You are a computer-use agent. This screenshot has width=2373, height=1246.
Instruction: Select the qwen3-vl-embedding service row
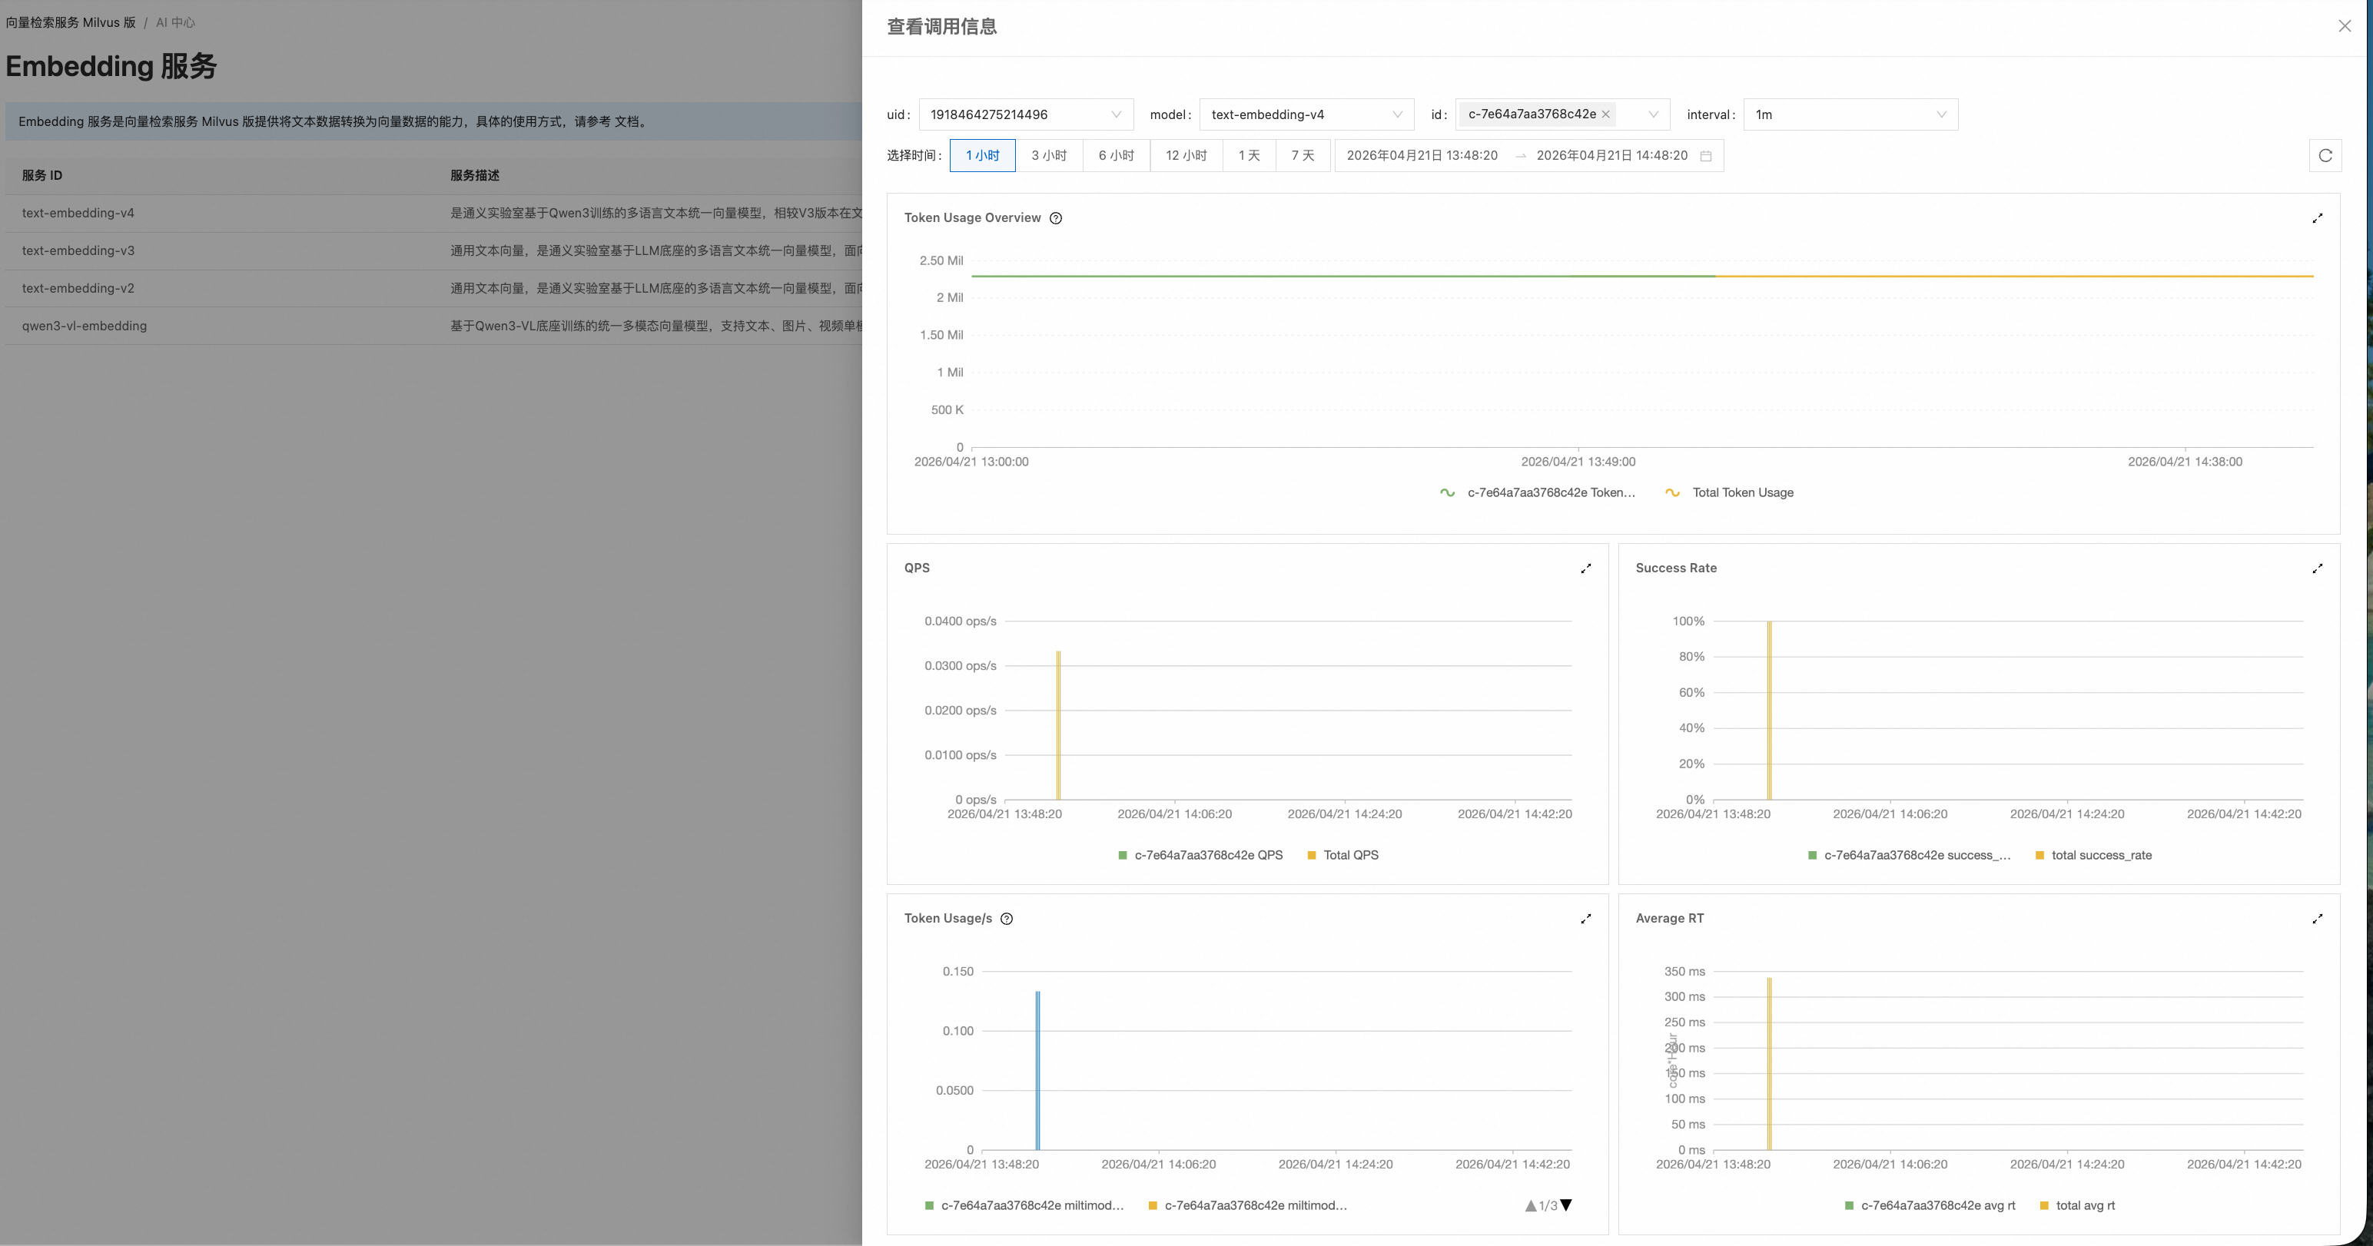click(x=434, y=326)
